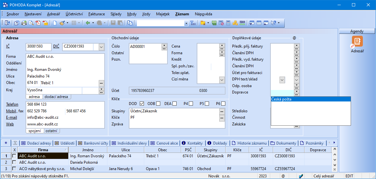Click the @ symbol in status bar
This screenshot has width=376, height=179.
tap(283, 176)
